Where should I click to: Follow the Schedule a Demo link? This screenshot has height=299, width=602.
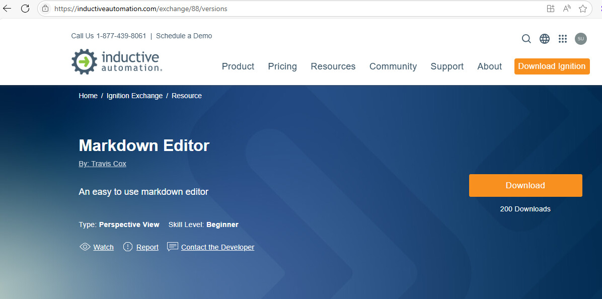(184, 36)
